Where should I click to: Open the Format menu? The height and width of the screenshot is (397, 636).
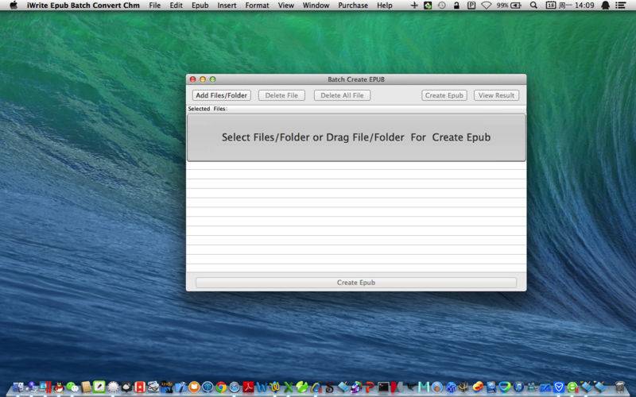[257, 6]
